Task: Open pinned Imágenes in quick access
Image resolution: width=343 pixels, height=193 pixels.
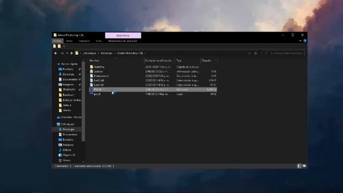Action: pos(68,85)
